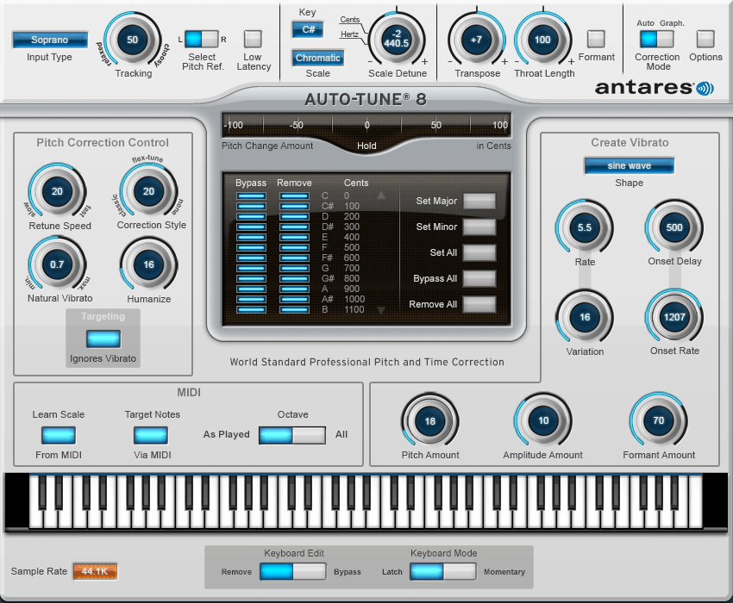Screen dimensions: 733x603
Task: Click the Pitch Change Amount meter
Action: 366,125
